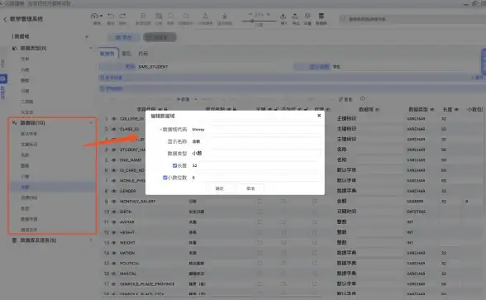Click the 数据域[10] tree node icon
Screen dimensions: 486x300
coord(15,122)
